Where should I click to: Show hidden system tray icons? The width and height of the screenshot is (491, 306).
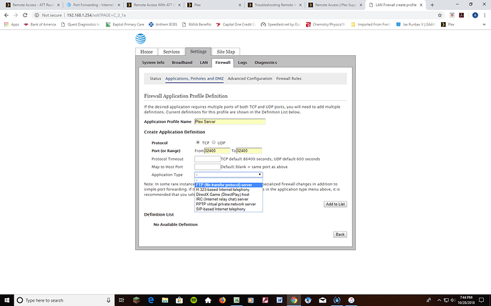(439, 300)
